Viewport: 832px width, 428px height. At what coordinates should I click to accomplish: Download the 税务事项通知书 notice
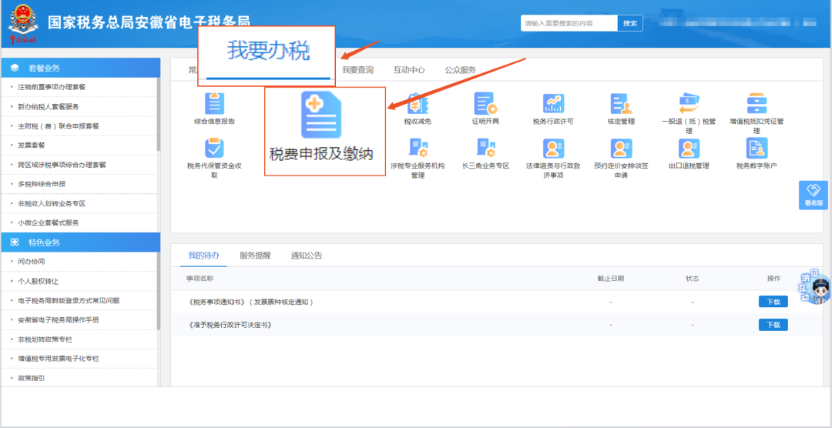773,302
